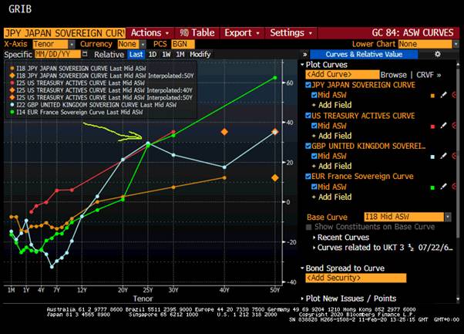Click the CRVF link
Viewport: 464px width, 334px height.
[x=429, y=75]
